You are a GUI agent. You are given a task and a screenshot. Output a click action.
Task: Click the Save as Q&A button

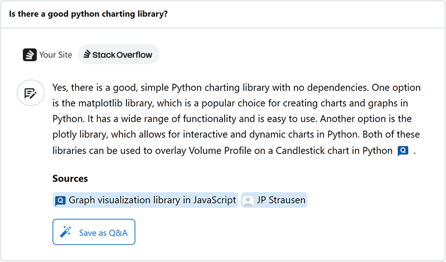click(94, 232)
